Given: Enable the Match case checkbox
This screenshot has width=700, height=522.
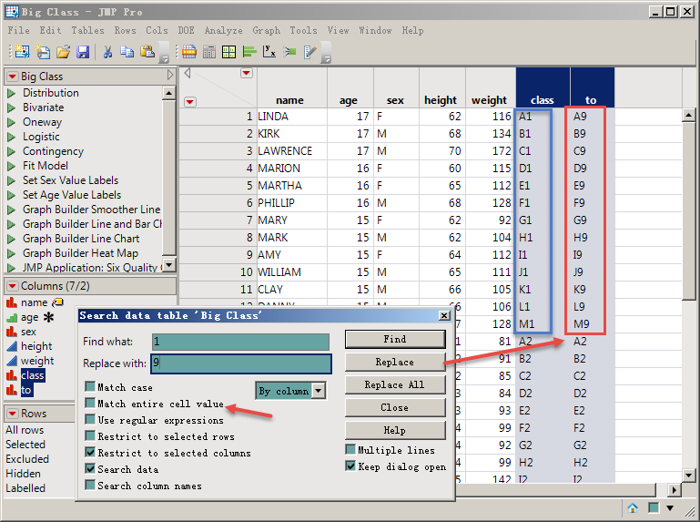Looking at the screenshot, I should (90, 387).
